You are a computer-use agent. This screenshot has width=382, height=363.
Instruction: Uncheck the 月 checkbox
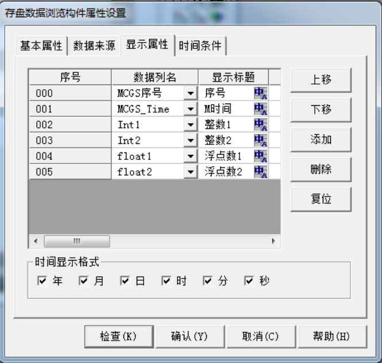[83, 281]
